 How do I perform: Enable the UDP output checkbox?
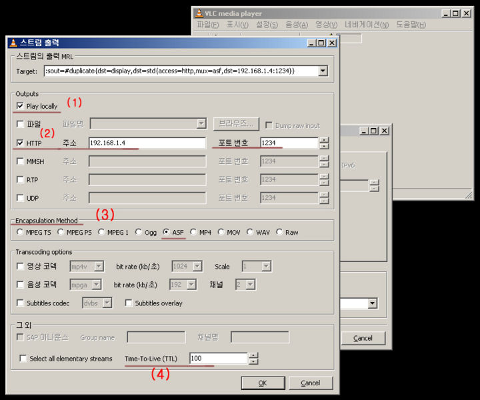tap(20, 198)
